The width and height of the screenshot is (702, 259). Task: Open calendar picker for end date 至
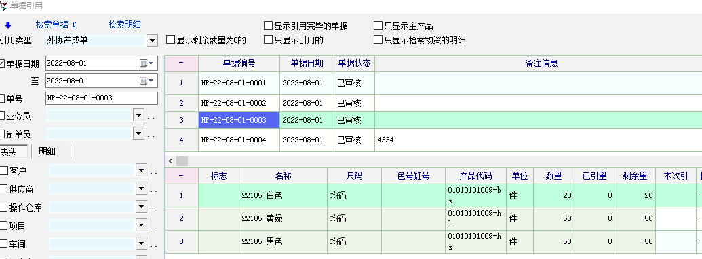147,81
